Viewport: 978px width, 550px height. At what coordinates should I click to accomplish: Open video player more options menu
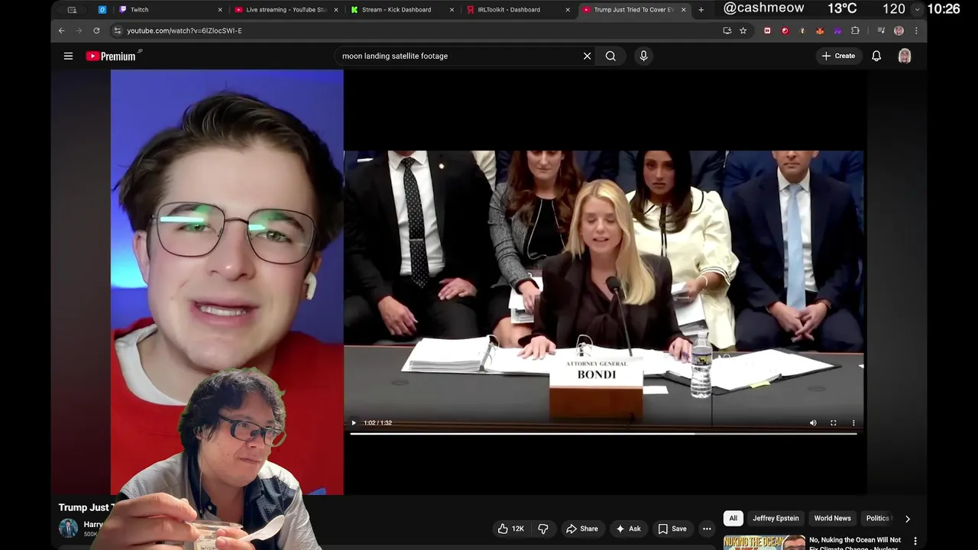tap(853, 422)
